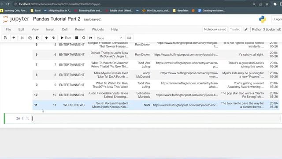
Task: Copy selected cells icon
Action: pos(30,38)
